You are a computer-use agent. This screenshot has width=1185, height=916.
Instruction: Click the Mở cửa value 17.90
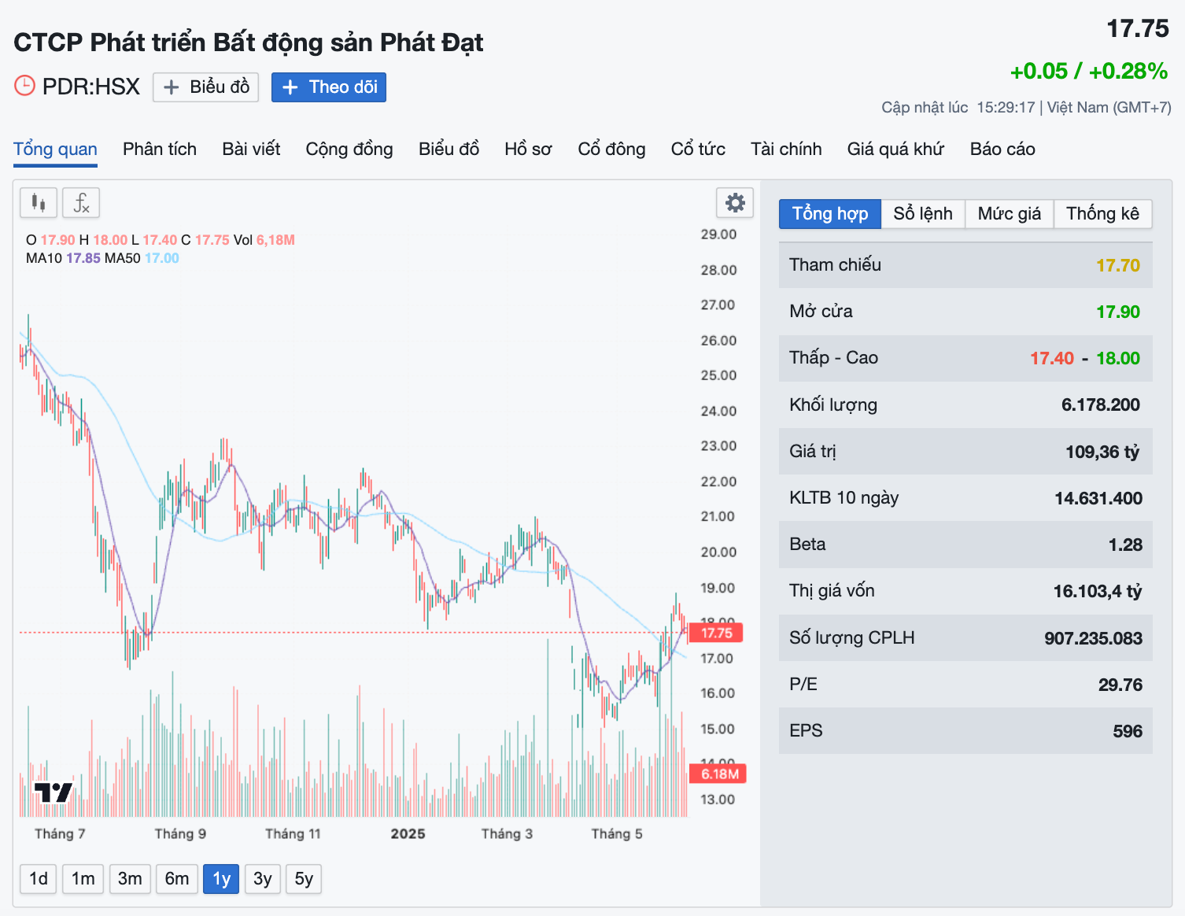pos(1118,312)
